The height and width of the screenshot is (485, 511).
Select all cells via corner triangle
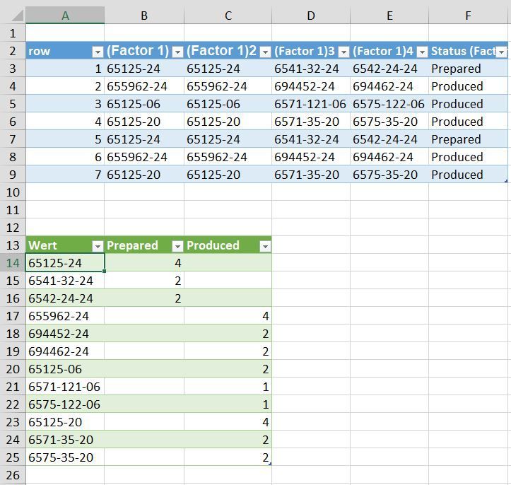point(16,16)
